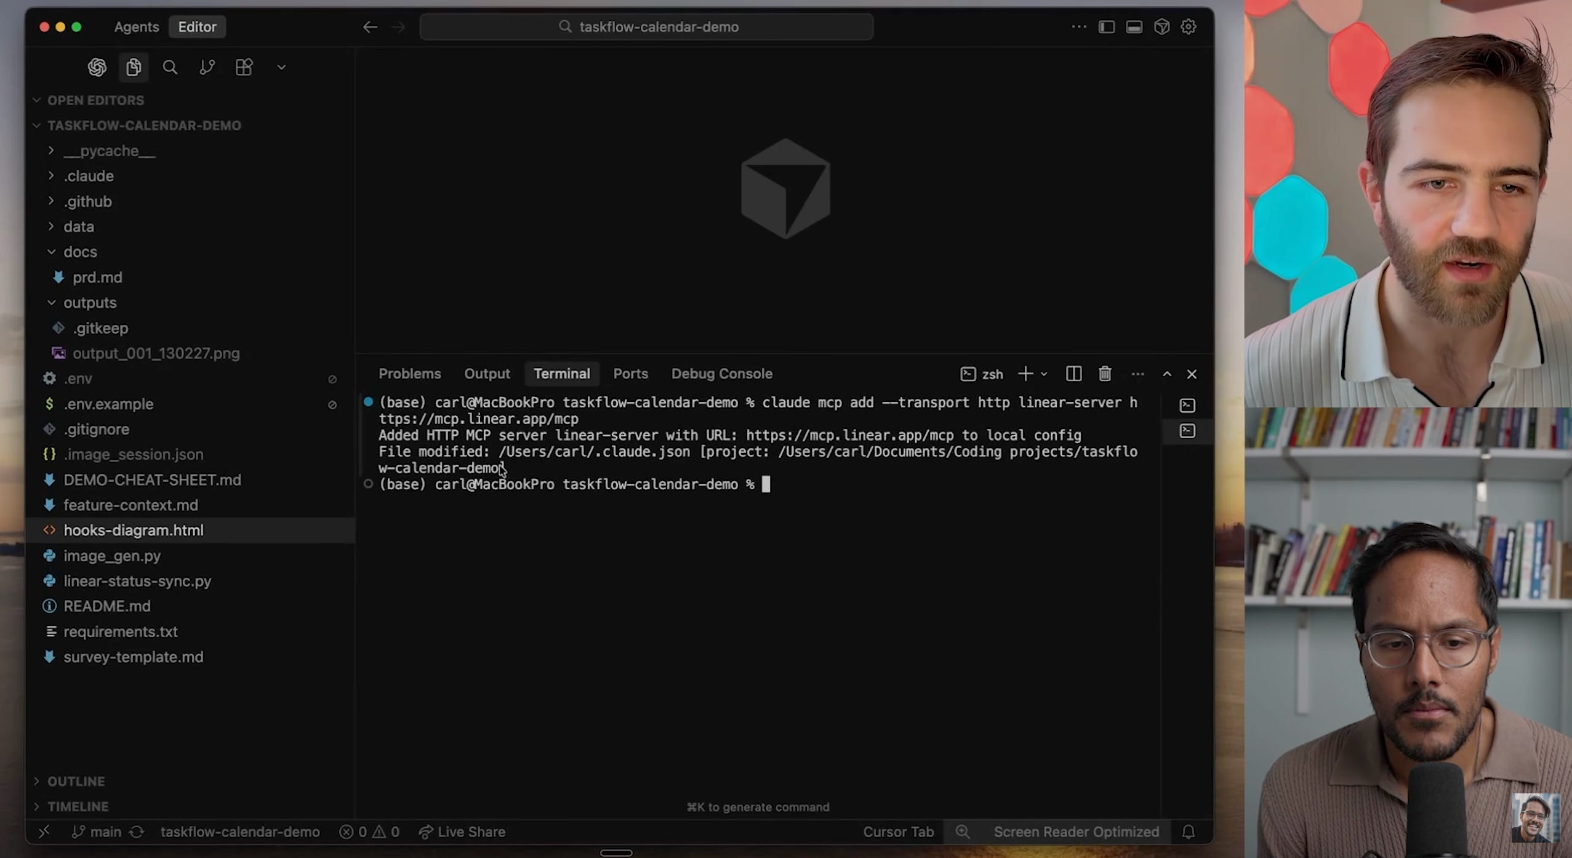Collapse the docs folder
This screenshot has width=1572, height=858.
(x=80, y=252)
